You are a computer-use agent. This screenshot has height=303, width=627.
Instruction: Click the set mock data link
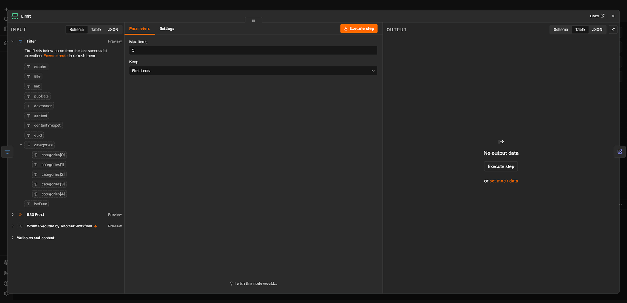coord(504,181)
